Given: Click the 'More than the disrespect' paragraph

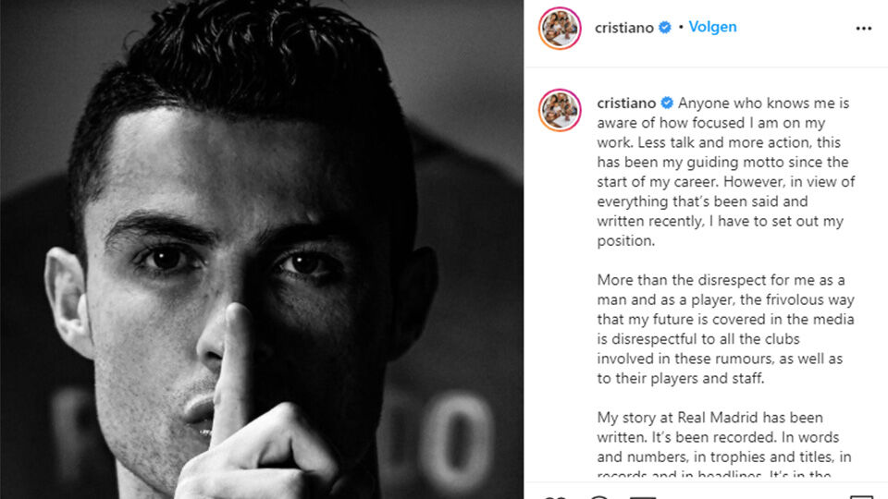Looking at the screenshot, I should coord(725,329).
